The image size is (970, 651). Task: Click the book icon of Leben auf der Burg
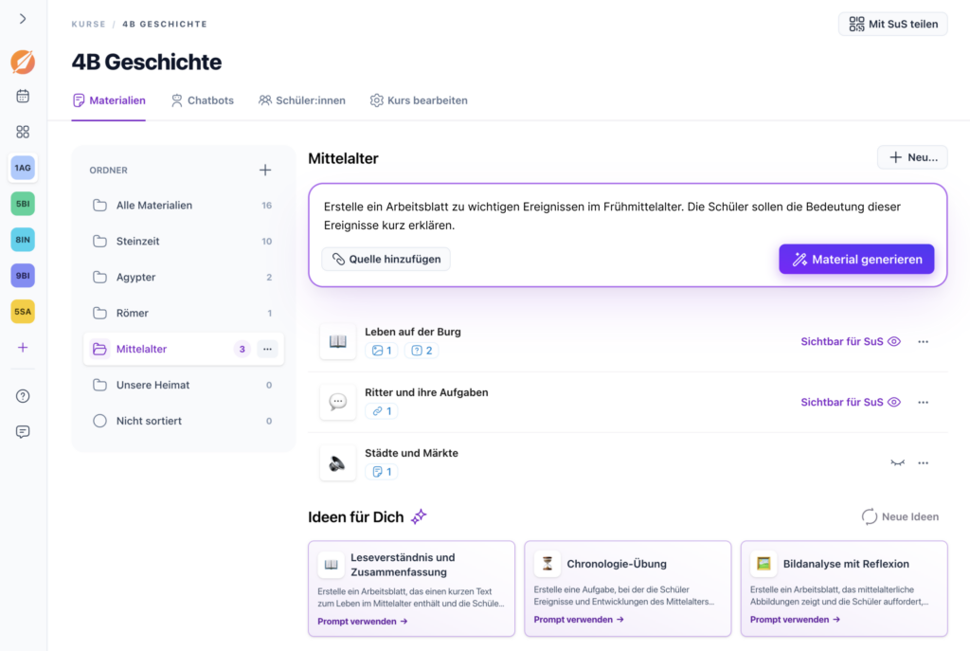click(338, 341)
